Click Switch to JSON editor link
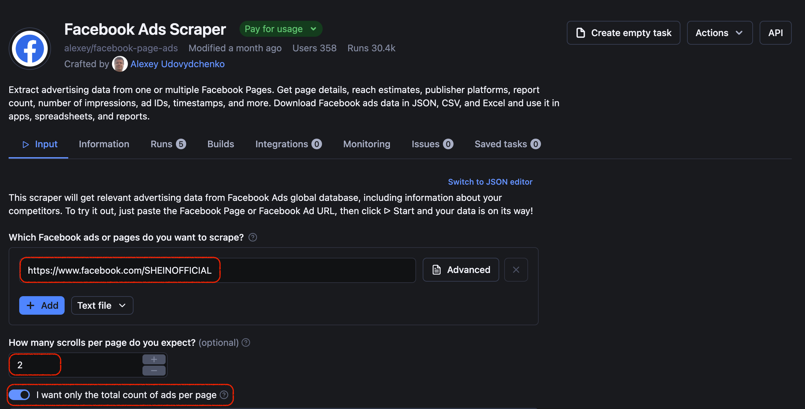The image size is (805, 409). click(x=490, y=182)
